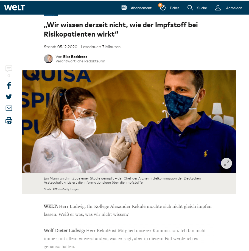This screenshot has width=249, height=251.
Task: Share article on Twitter
Action: tap(9, 97)
